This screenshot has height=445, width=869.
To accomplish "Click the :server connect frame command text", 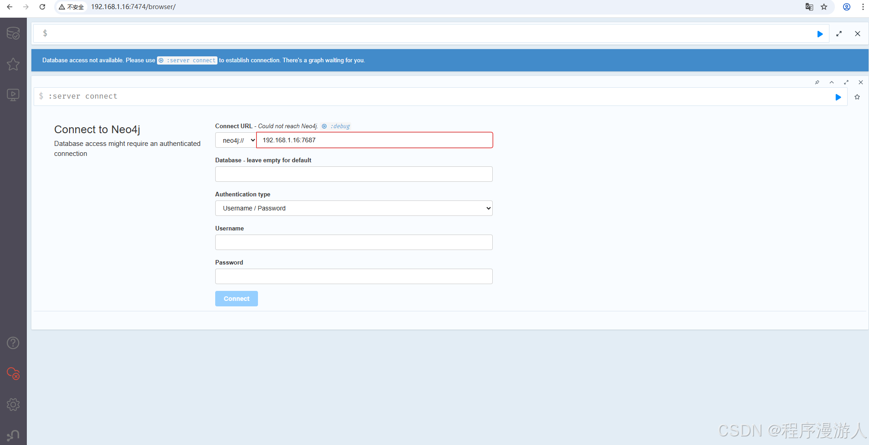I will point(83,96).
